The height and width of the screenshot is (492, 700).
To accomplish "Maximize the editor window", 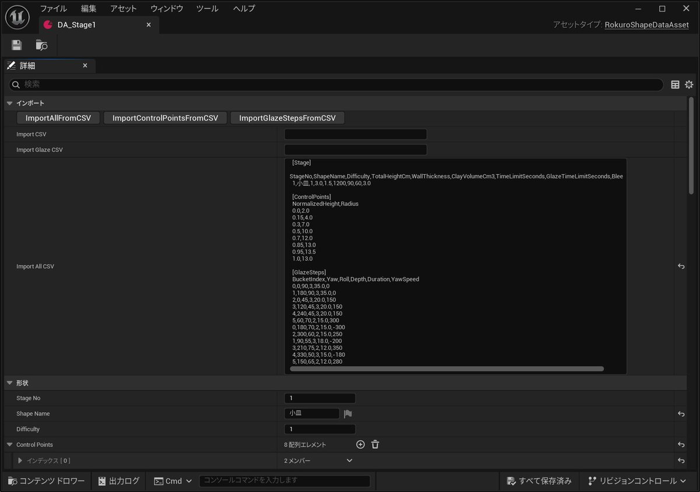I will pos(662,9).
